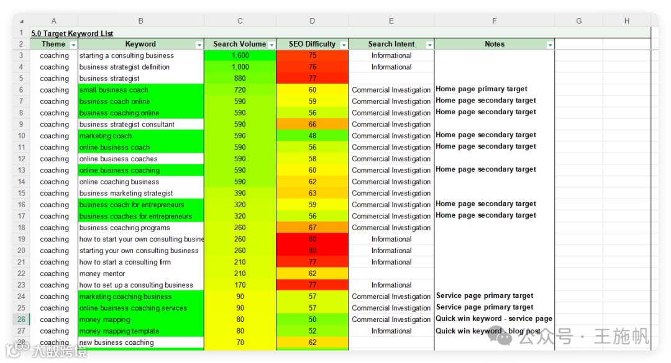Image resolution: width=671 pixels, height=363 pixels.
Task: Select column E header
Action: [391, 20]
